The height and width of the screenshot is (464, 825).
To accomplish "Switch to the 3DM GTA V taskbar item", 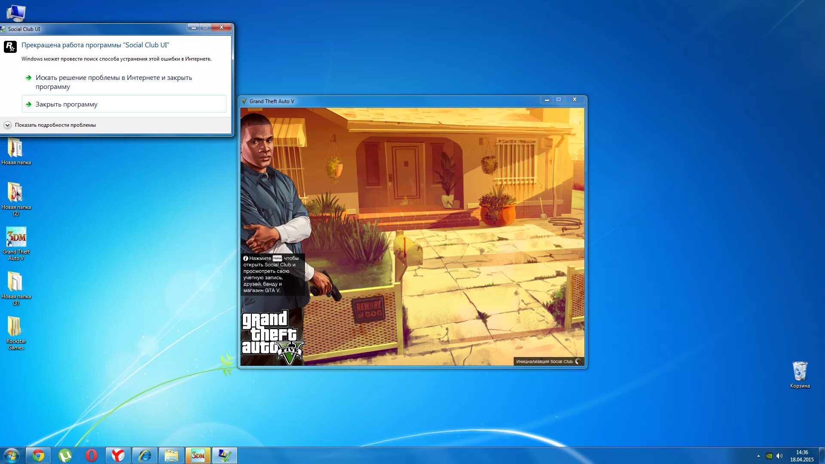I will tap(198, 455).
